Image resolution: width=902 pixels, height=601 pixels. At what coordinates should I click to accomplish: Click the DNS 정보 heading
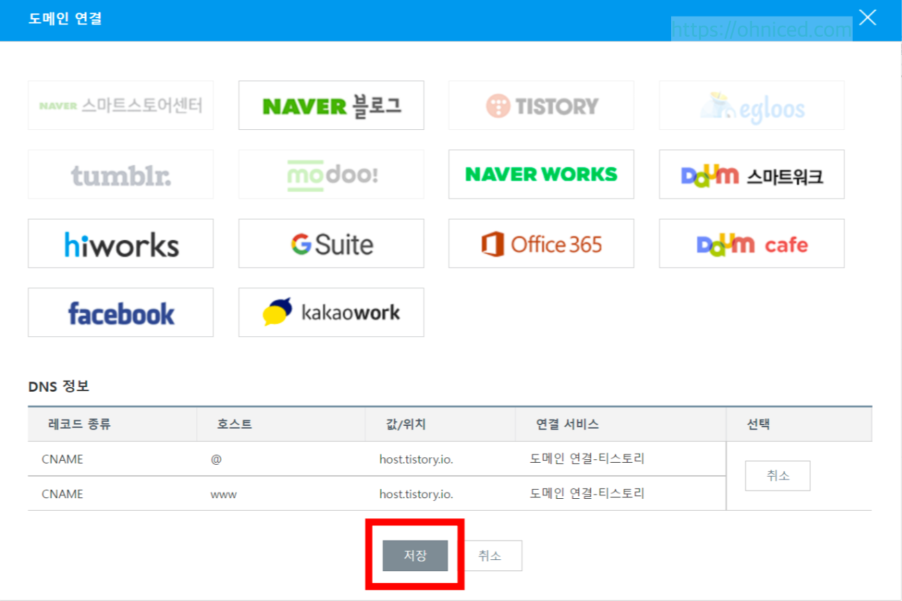[x=58, y=386]
